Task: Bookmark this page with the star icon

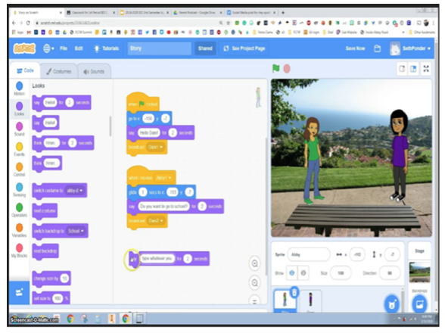Action: pyautogui.click(x=228, y=23)
